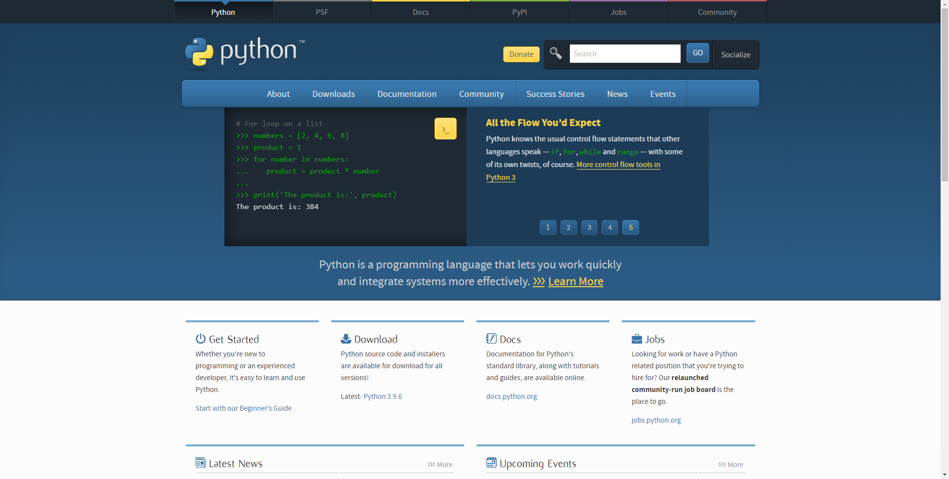
Task: Click the Jobs briefcase icon
Action: [x=637, y=339]
